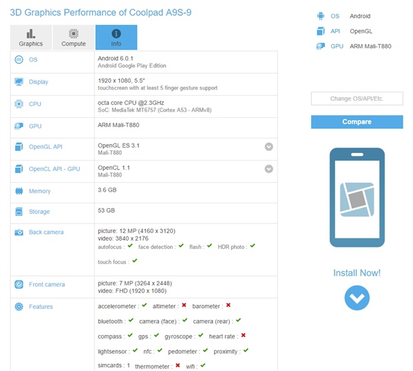Click the API cube icon in the sidebar
This screenshot has width=413, height=371.
tap(321, 31)
